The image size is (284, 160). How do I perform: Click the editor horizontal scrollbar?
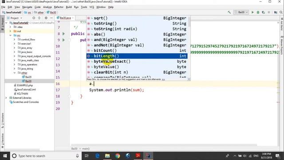tap(164, 145)
